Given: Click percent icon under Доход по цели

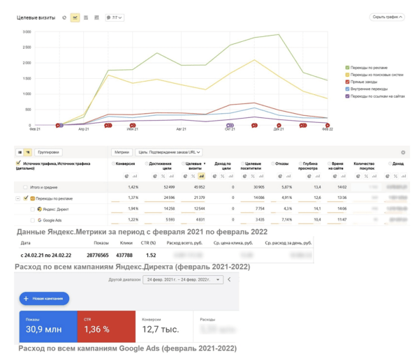Looking at the screenshot, I should 223,176.
